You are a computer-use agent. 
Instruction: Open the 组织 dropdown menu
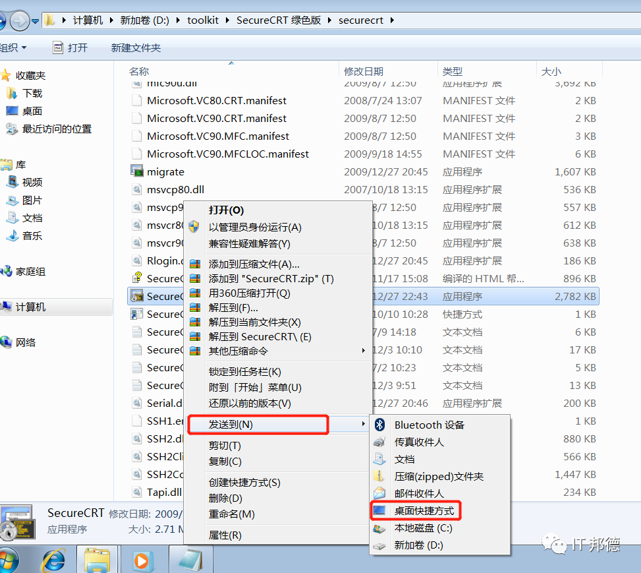(13, 48)
